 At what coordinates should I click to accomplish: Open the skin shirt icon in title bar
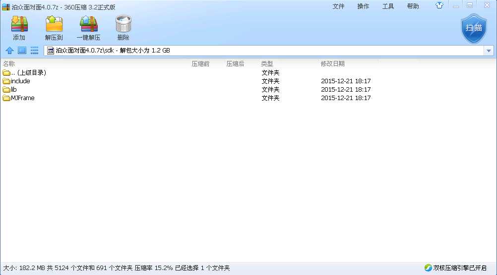(x=439, y=5)
